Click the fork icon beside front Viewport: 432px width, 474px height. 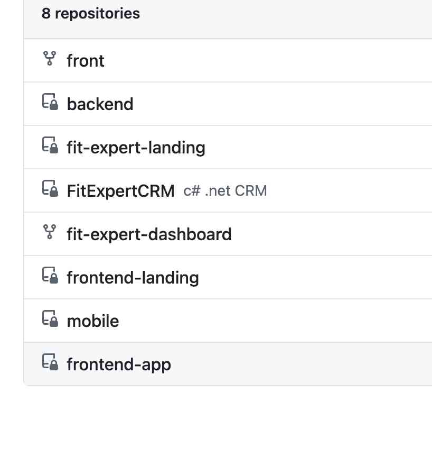pos(50,59)
